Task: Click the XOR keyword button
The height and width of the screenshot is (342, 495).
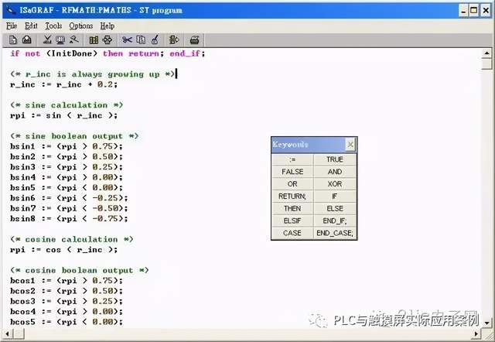Action: tap(335, 184)
